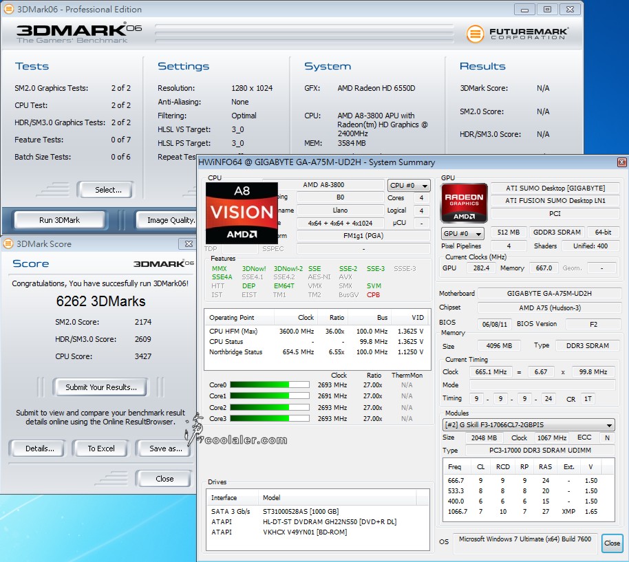Click the red CPB feature label

click(373, 294)
